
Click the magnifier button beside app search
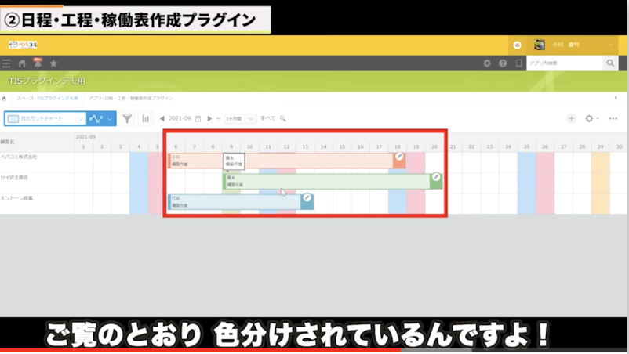pos(610,63)
